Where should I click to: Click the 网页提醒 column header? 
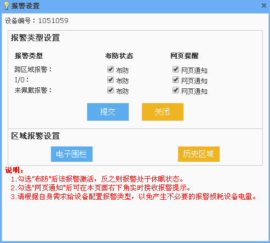tap(185, 56)
